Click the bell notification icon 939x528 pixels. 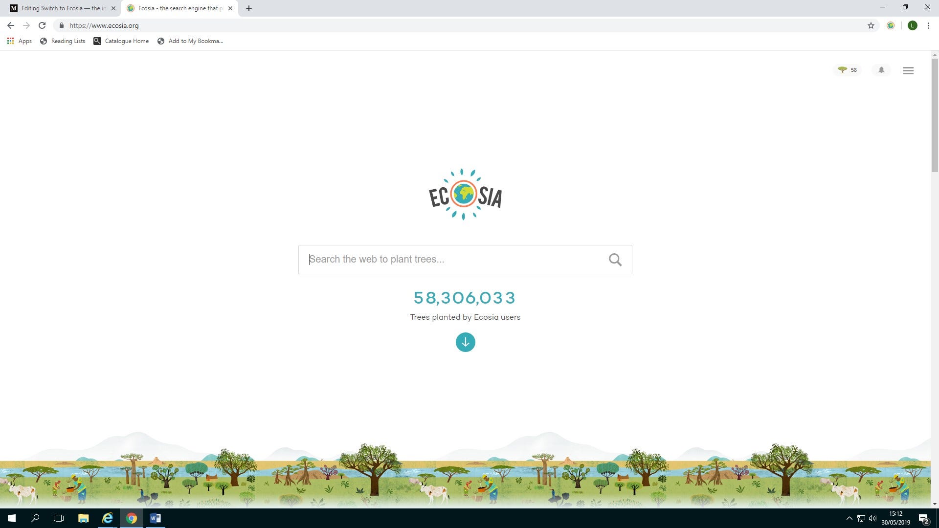pos(881,69)
